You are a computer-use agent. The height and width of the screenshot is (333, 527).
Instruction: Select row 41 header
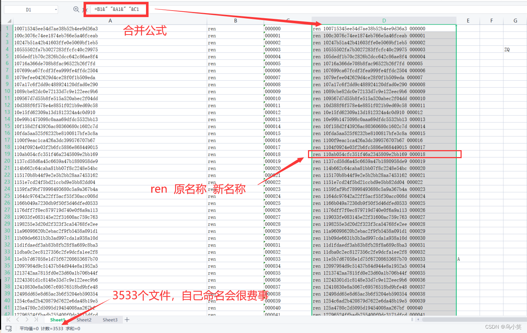pyautogui.click(x=7, y=308)
